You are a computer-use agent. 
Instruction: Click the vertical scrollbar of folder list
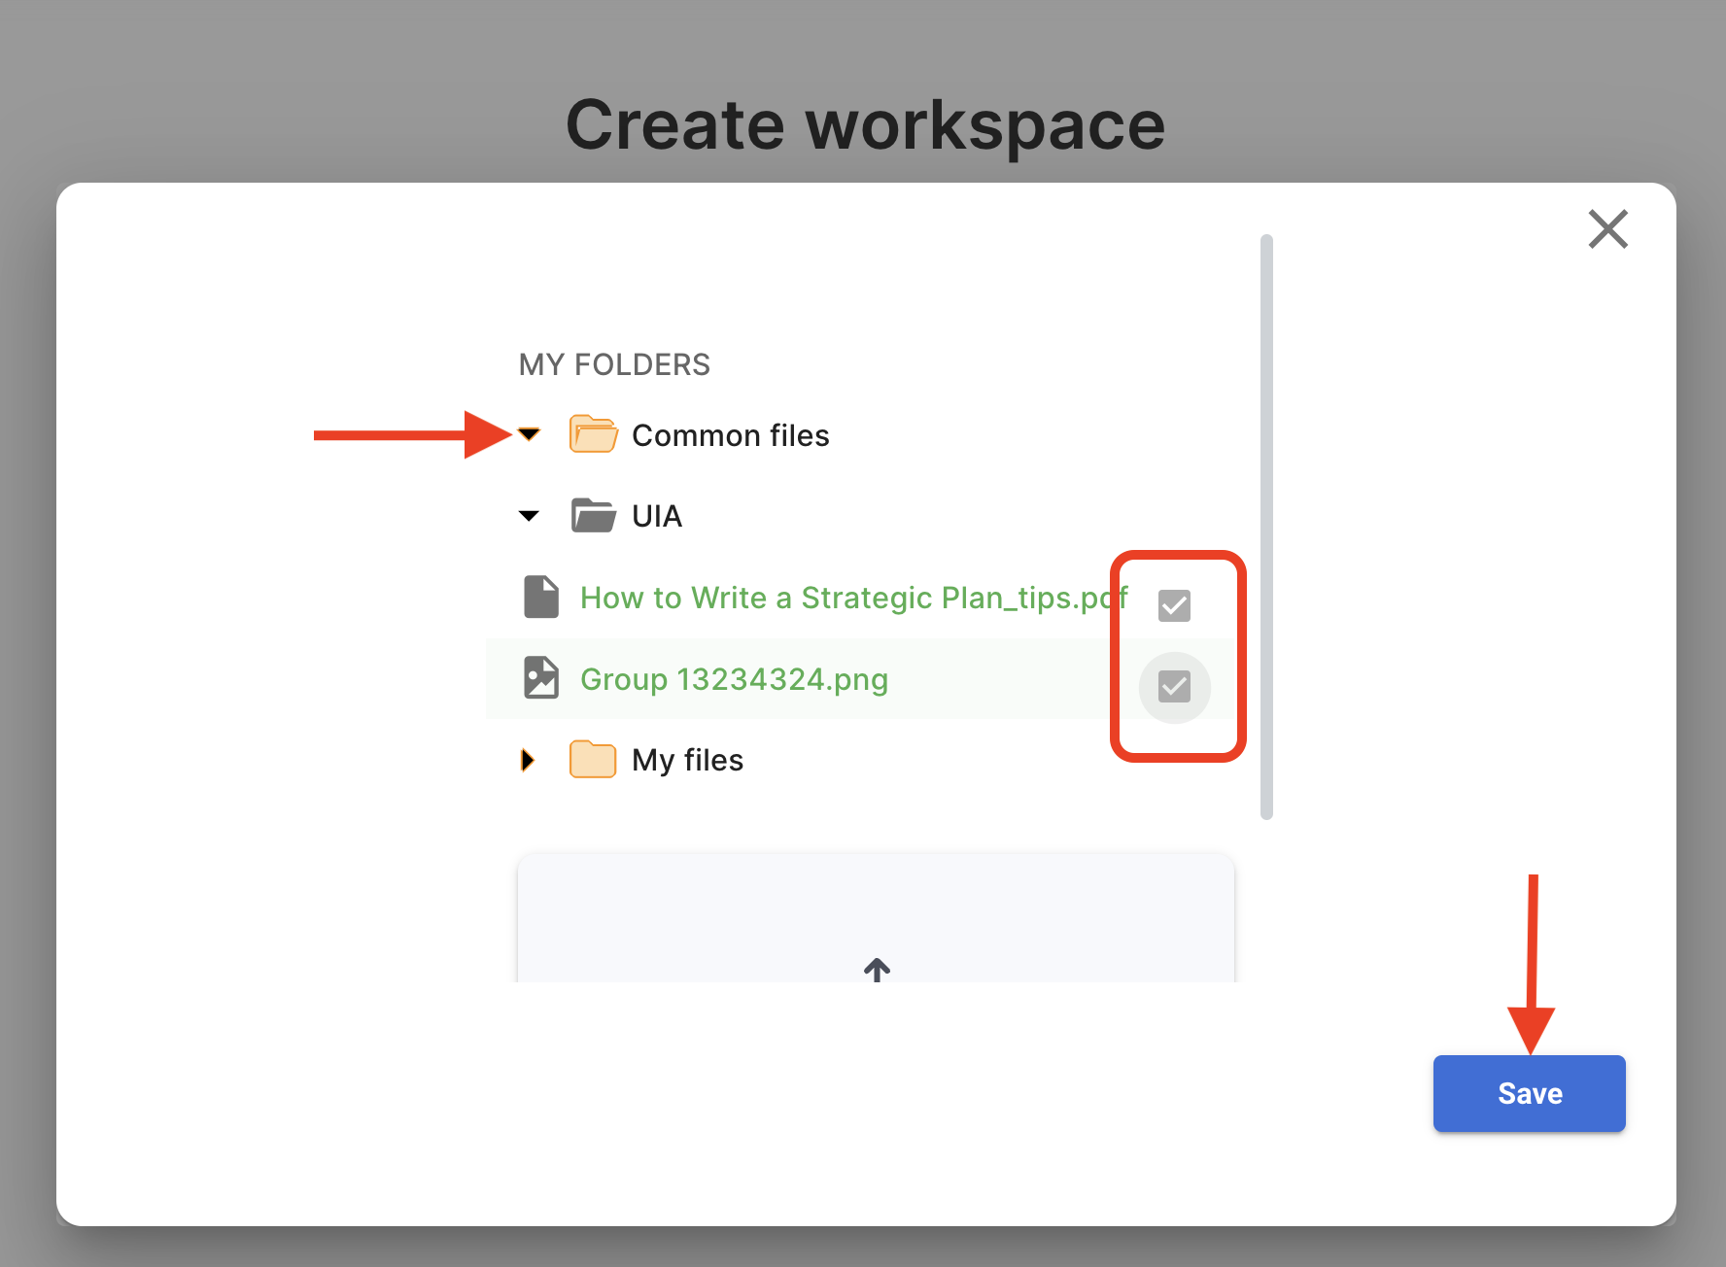(1266, 527)
